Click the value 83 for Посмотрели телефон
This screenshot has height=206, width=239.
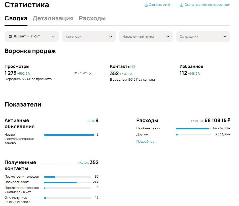click(96, 177)
